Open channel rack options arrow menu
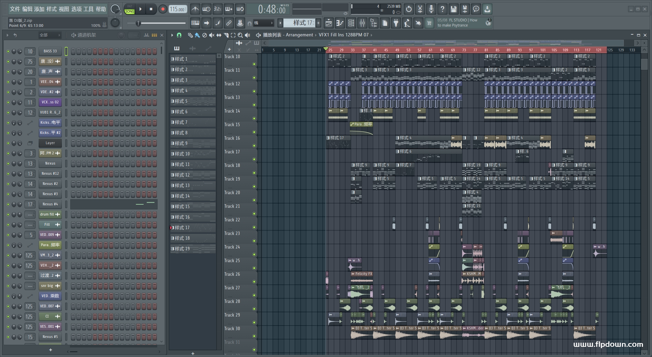Screen dimensions: 652x357 [x=7, y=35]
